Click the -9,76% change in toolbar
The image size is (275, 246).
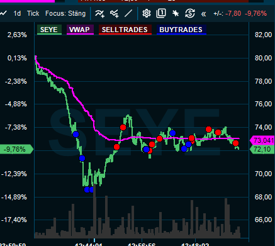coord(256,14)
